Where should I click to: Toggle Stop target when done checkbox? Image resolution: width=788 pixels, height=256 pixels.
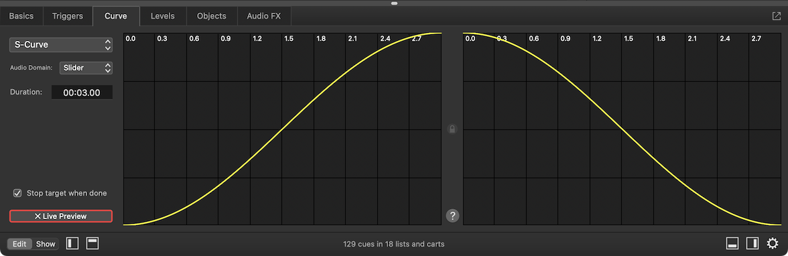(x=17, y=193)
